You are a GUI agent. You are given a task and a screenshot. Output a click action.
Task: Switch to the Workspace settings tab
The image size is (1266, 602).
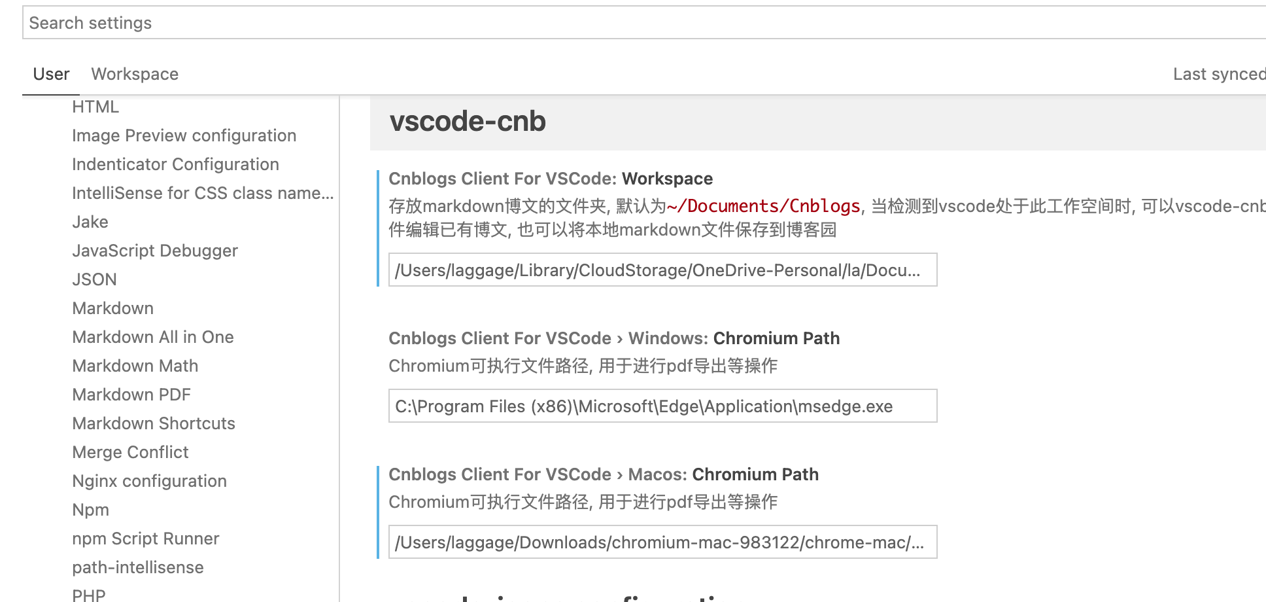[x=135, y=74]
